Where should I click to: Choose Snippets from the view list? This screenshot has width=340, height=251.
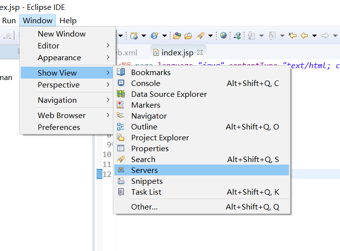pyautogui.click(x=201, y=181)
